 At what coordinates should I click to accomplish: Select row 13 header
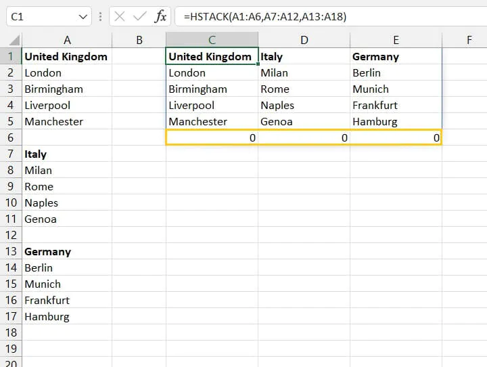[x=11, y=251]
